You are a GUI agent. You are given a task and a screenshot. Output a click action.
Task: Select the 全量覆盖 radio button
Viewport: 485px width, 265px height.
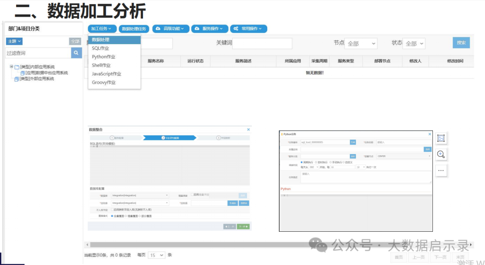click(112, 216)
